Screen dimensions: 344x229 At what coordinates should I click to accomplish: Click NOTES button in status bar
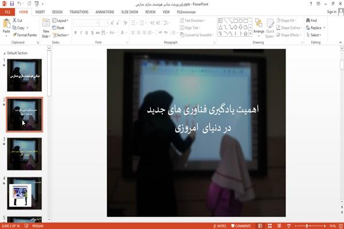(x=220, y=226)
